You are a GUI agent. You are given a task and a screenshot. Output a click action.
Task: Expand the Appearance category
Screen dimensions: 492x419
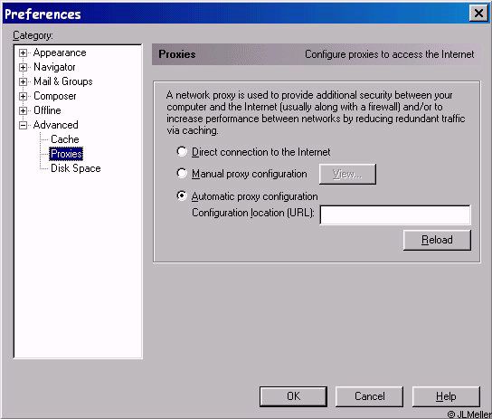(23, 52)
